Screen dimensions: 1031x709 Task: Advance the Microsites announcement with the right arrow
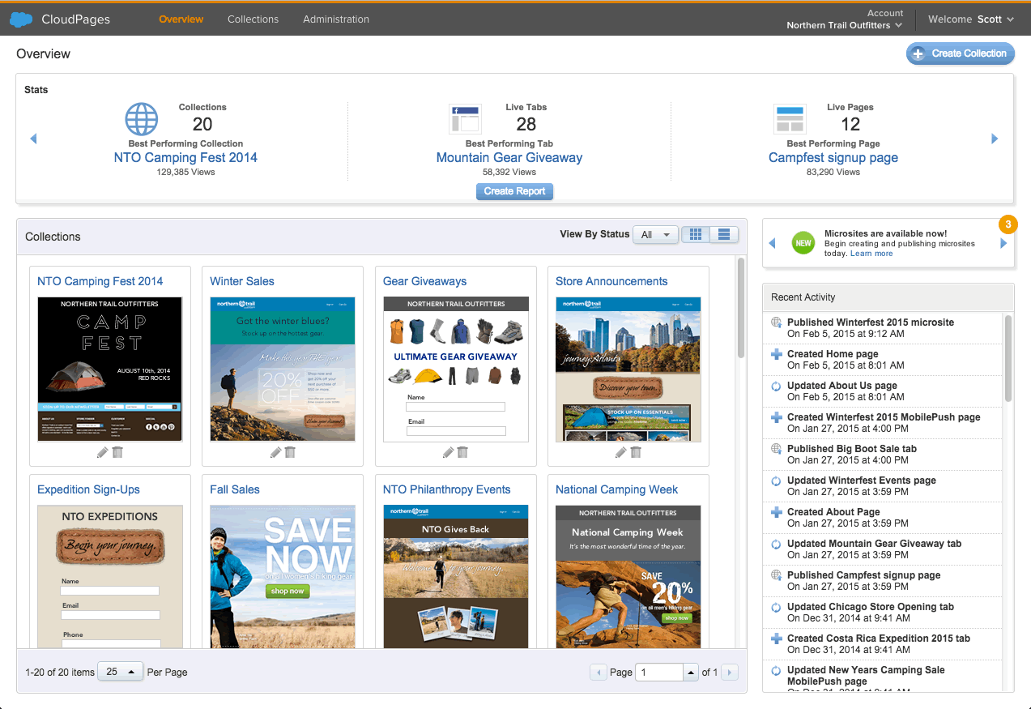(x=1003, y=243)
